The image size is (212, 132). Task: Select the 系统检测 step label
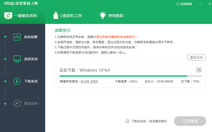point(31,37)
